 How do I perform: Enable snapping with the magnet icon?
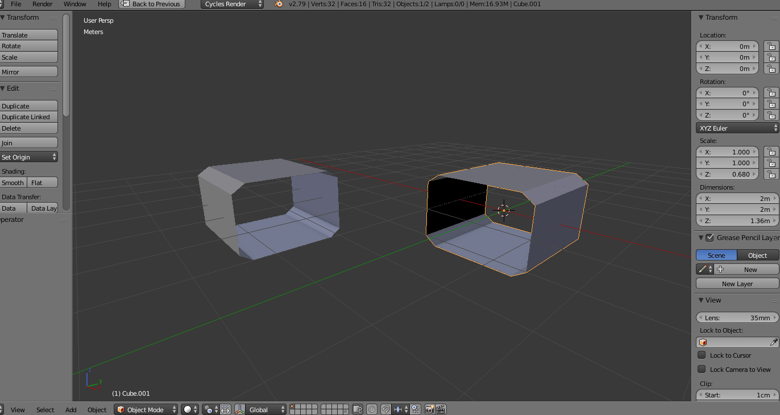coord(384,409)
